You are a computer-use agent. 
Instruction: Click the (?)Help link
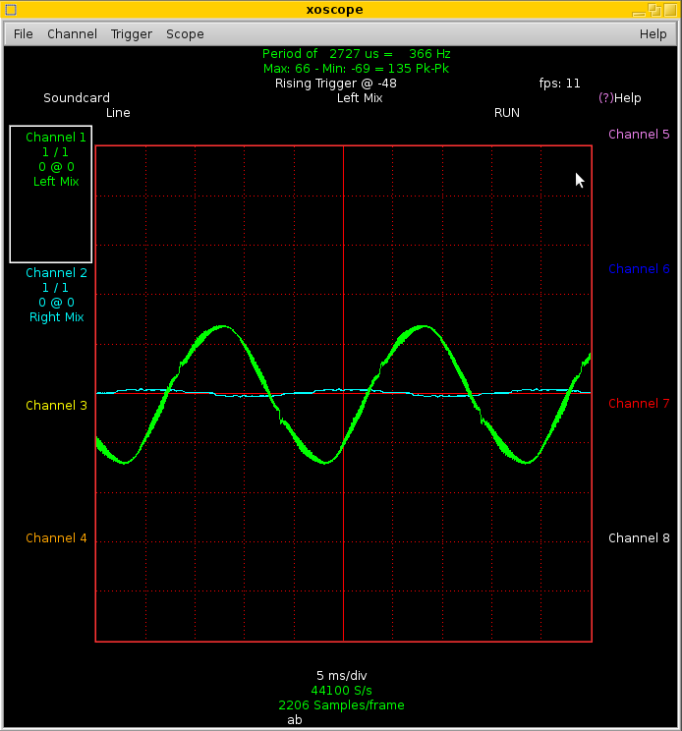point(619,98)
